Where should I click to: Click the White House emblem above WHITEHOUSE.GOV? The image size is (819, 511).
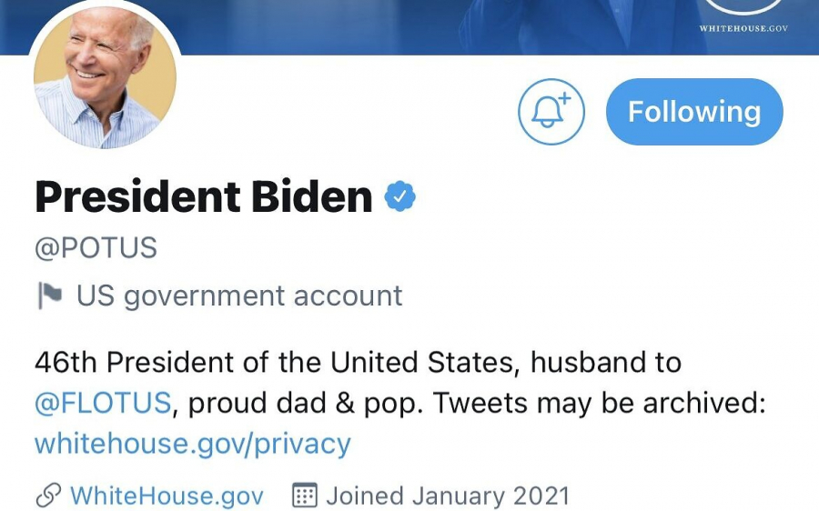pos(743,6)
